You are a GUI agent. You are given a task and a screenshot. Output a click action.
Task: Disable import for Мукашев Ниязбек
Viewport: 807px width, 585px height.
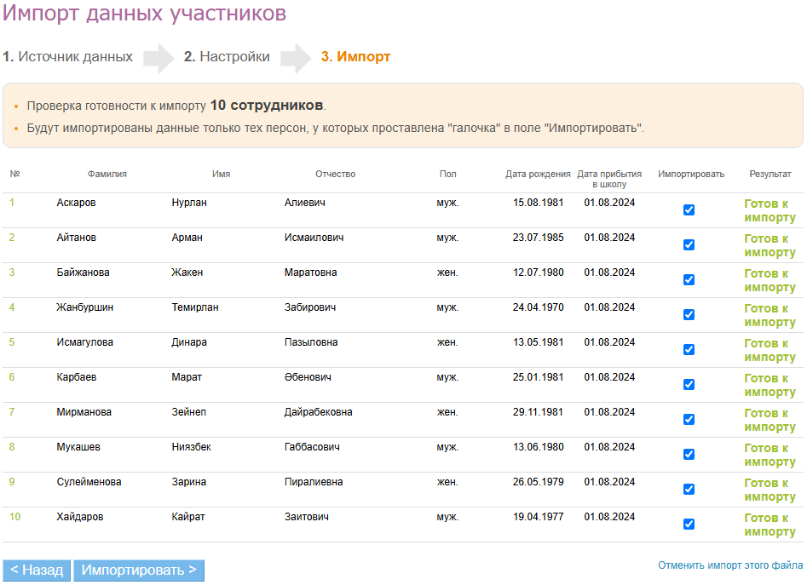point(689,455)
